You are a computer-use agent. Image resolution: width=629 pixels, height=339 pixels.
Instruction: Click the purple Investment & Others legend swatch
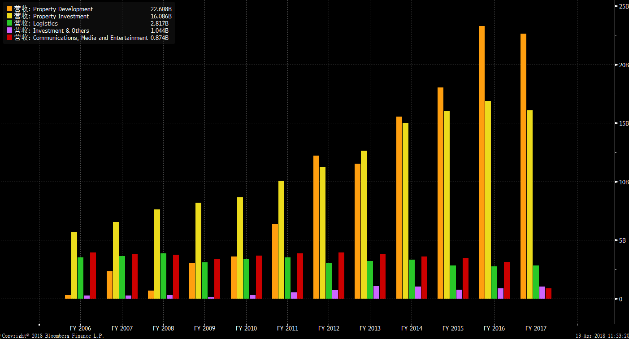(x=9, y=30)
